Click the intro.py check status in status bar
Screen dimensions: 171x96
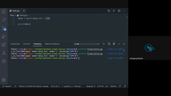click(x=76, y=86)
